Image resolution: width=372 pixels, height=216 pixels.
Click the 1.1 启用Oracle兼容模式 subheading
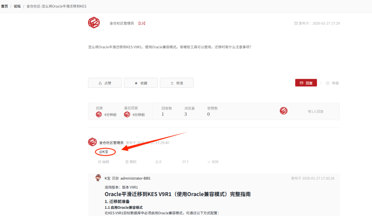pyautogui.click(x=124, y=207)
